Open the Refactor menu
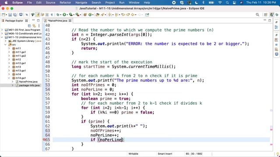The height and width of the screenshot is (157, 280). pyautogui.click(x=65, y=3)
